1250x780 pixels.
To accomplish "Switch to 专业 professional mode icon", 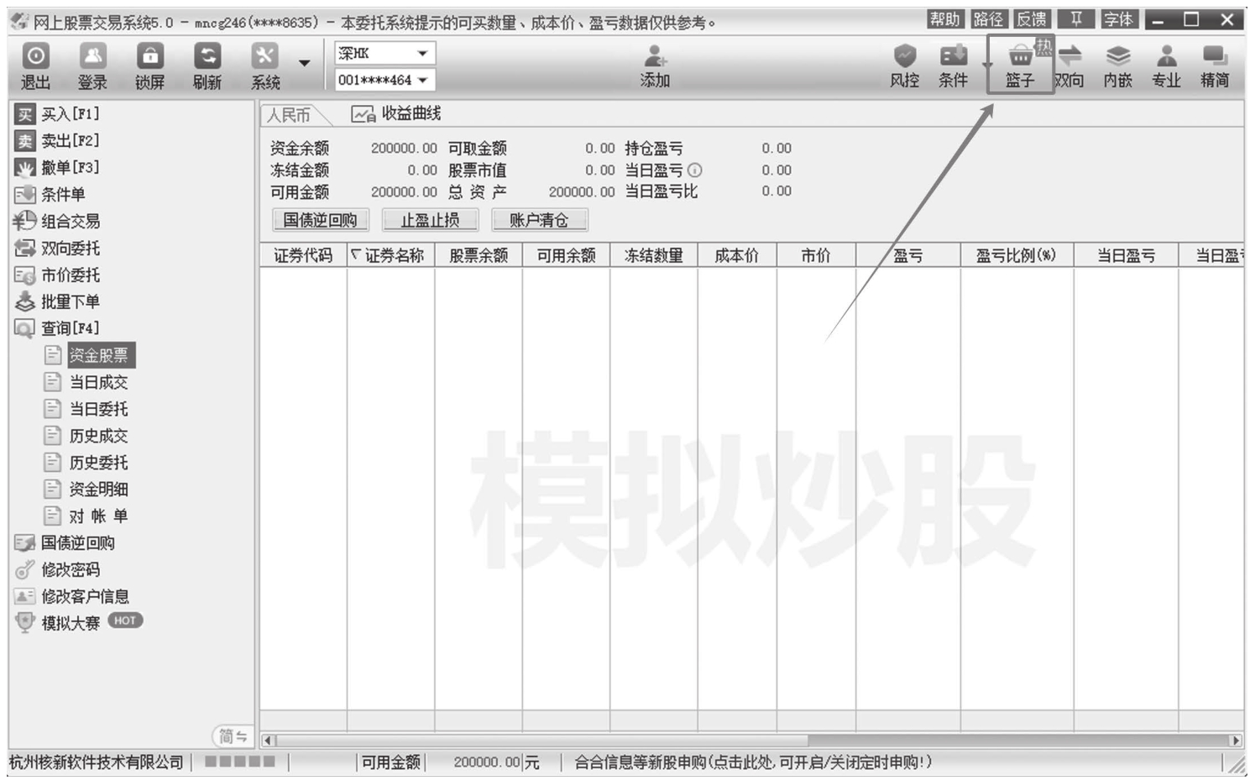I will pos(1166,66).
